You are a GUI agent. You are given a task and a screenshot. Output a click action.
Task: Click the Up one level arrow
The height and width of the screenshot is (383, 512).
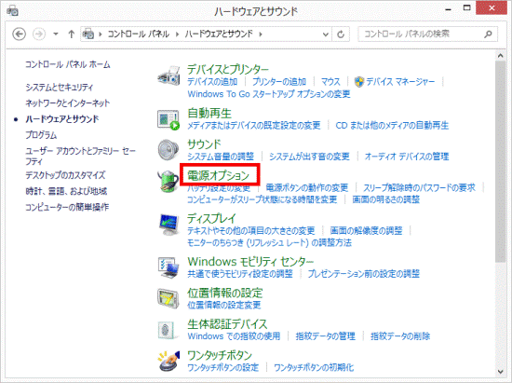(71, 34)
